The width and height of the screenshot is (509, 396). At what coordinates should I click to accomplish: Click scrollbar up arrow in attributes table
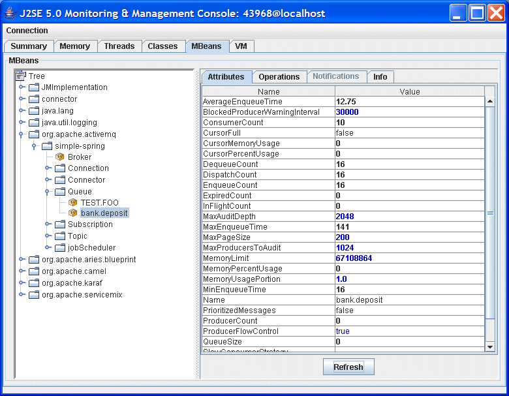pos(490,102)
